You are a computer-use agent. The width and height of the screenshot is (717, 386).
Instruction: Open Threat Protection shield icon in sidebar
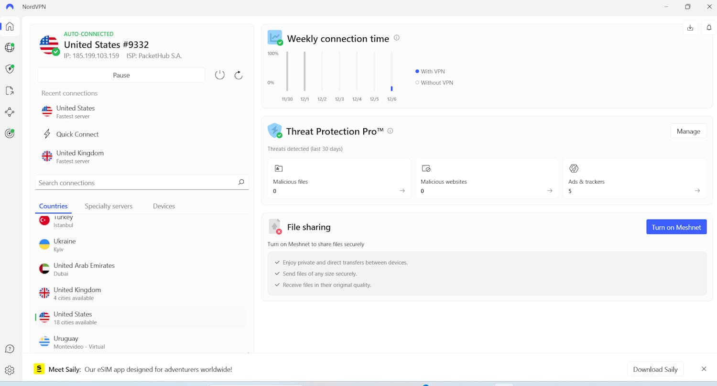point(10,69)
